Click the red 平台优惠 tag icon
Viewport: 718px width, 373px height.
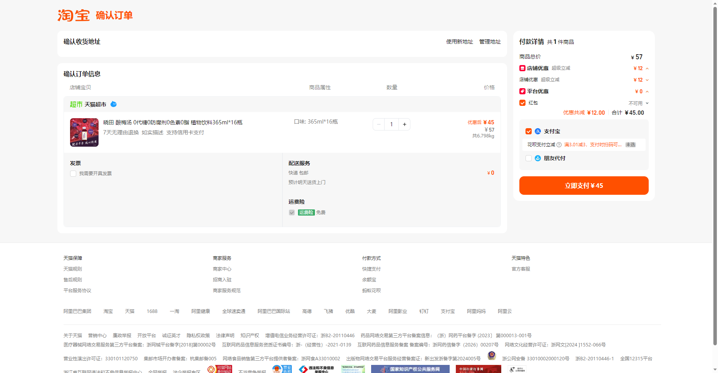click(522, 91)
